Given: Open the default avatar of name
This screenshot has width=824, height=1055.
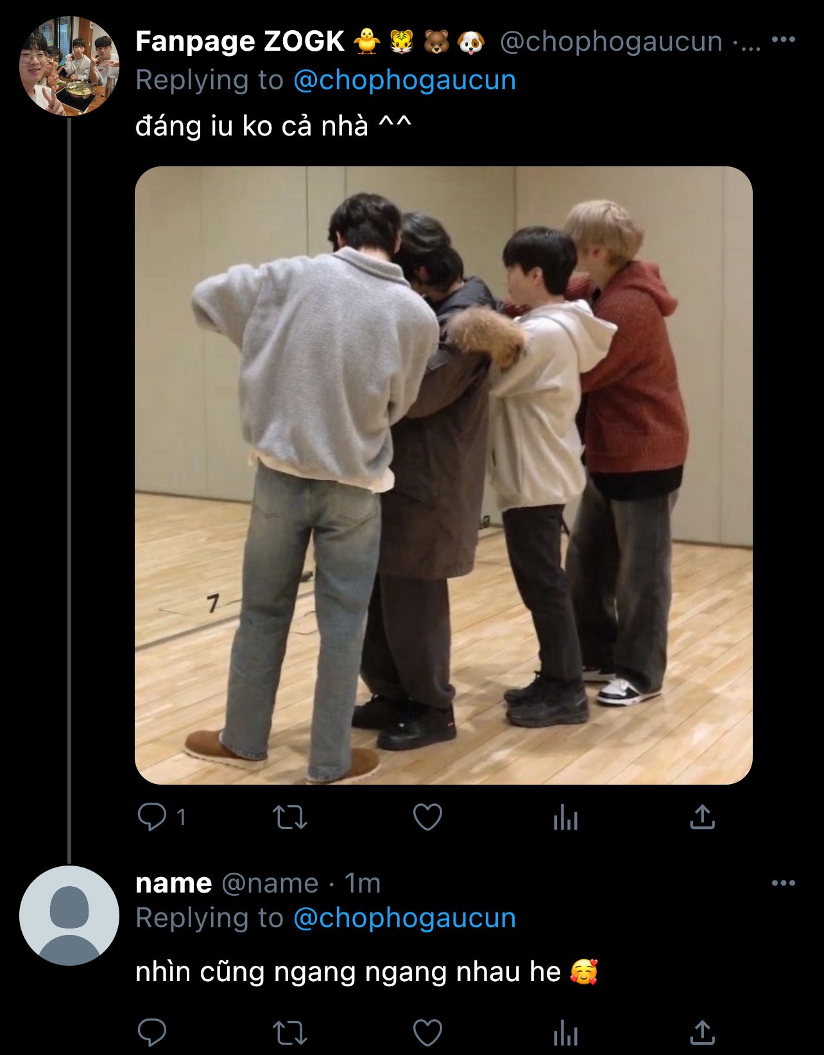Looking at the screenshot, I should [69, 915].
